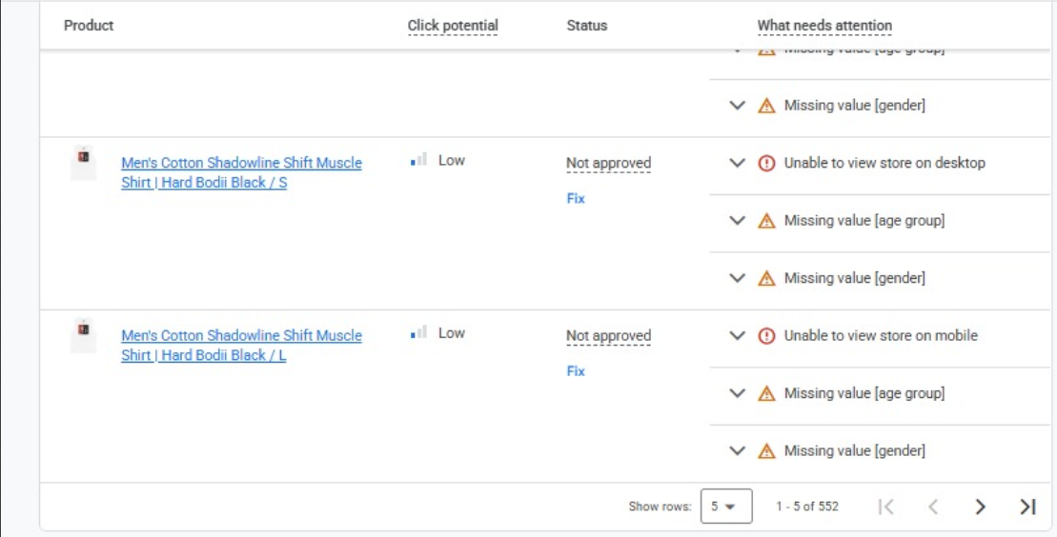Click the red error icon for mobile store issue

coord(766,335)
